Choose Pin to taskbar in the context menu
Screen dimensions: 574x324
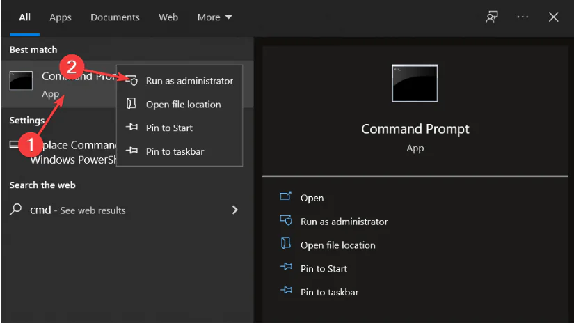tap(175, 151)
